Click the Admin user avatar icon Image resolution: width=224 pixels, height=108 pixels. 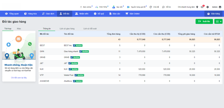click(220, 7)
